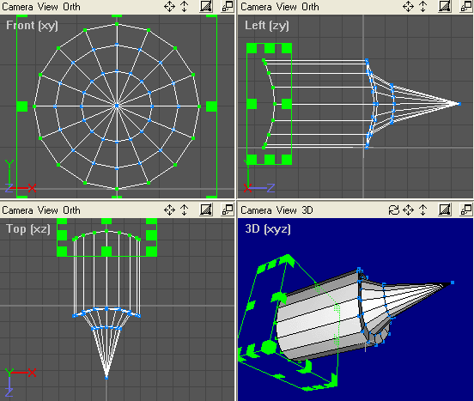This screenshot has height=401, width=474.
Task: Open the View menu in Left viewport
Action: coord(287,7)
